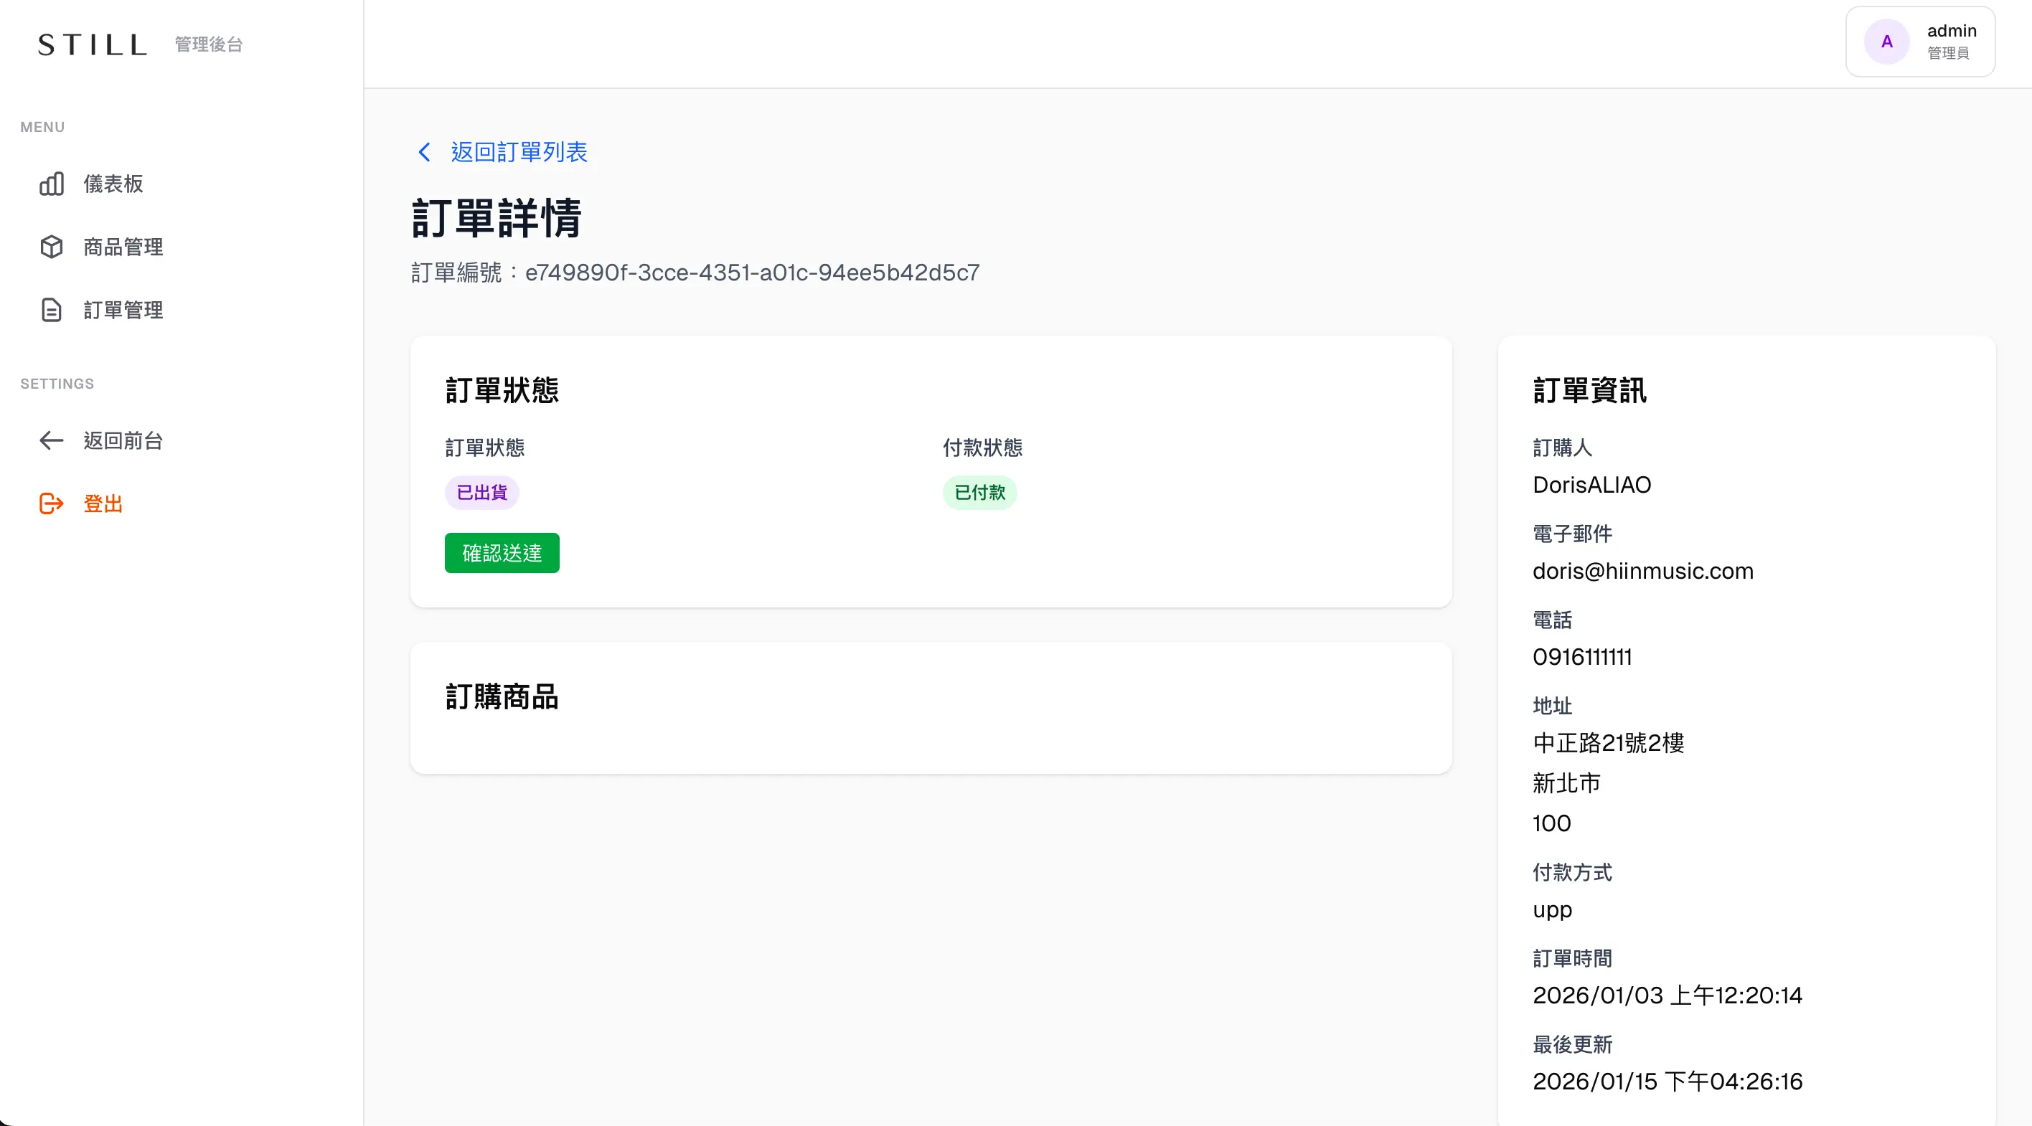Click the product management (商品管理) box icon

(x=51, y=246)
